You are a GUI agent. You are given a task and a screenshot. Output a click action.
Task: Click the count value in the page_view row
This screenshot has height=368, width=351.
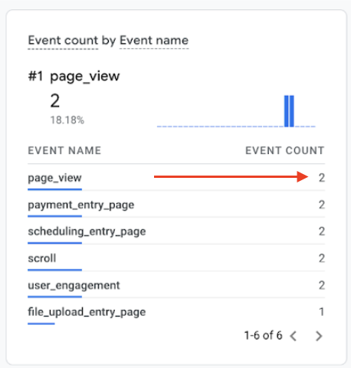pyautogui.click(x=322, y=178)
